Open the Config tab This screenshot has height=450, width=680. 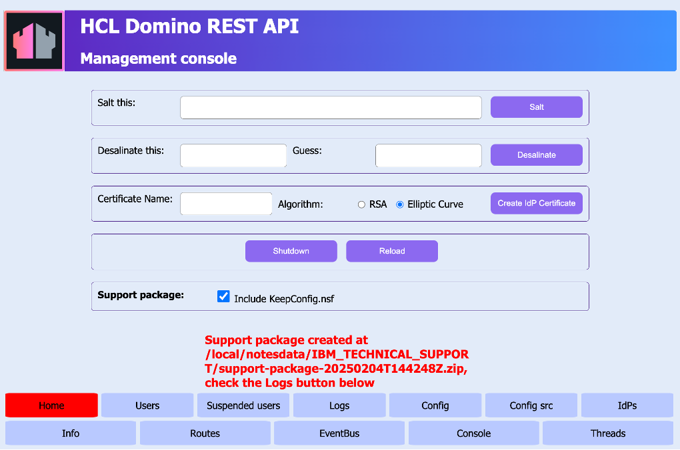[x=435, y=405]
